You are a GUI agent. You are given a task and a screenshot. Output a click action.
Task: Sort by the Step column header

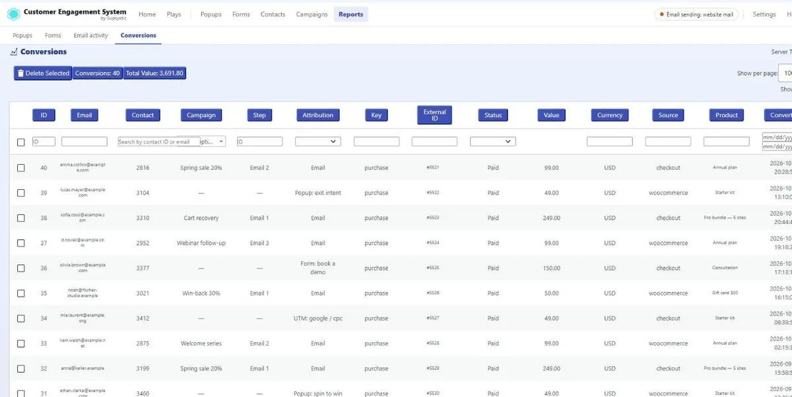[x=259, y=115]
